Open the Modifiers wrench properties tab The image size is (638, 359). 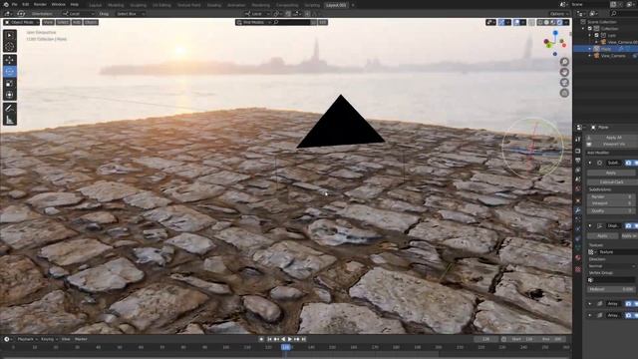click(x=578, y=210)
